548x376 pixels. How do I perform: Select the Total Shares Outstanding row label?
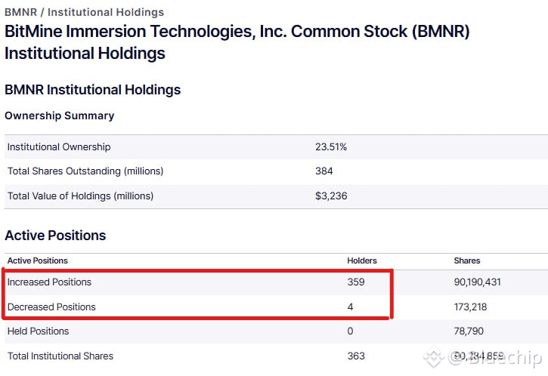85,171
